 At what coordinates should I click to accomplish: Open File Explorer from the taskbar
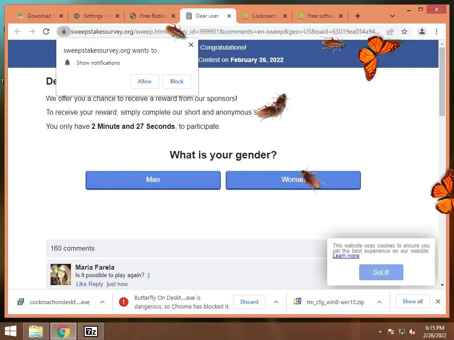35,331
